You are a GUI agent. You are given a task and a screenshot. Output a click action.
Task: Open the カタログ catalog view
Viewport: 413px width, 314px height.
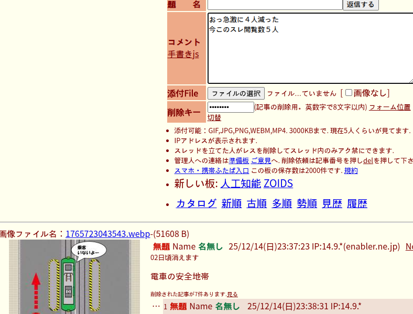[x=196, y=204]
